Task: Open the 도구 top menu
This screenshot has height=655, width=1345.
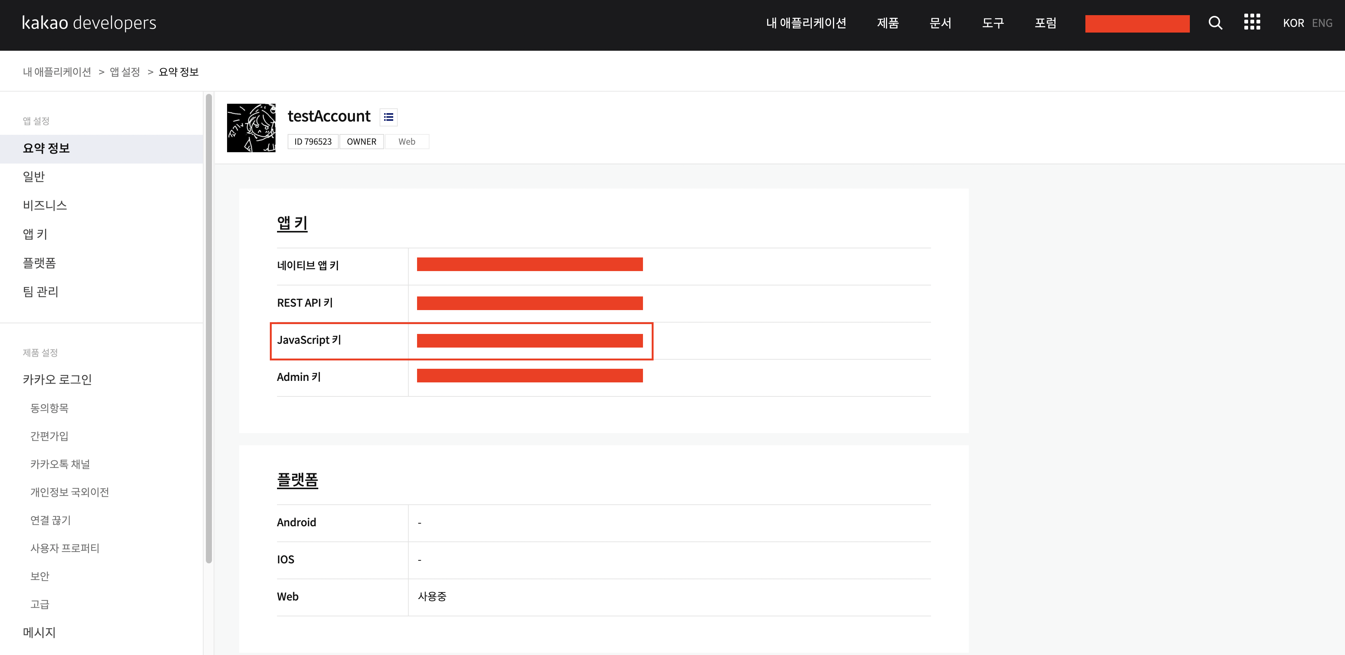Action: pyautogui.click(x=993, y=23)
